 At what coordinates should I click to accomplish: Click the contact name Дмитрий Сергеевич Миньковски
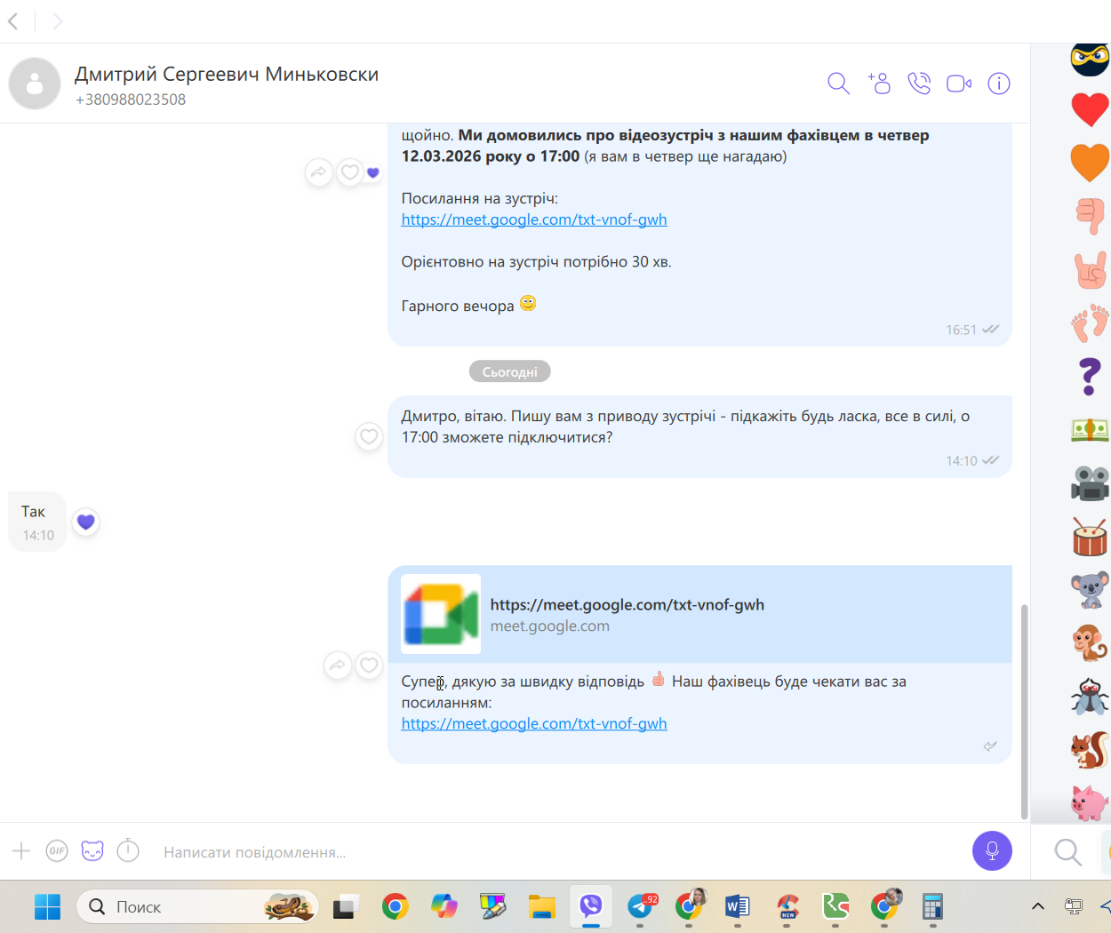coord(227,74)
